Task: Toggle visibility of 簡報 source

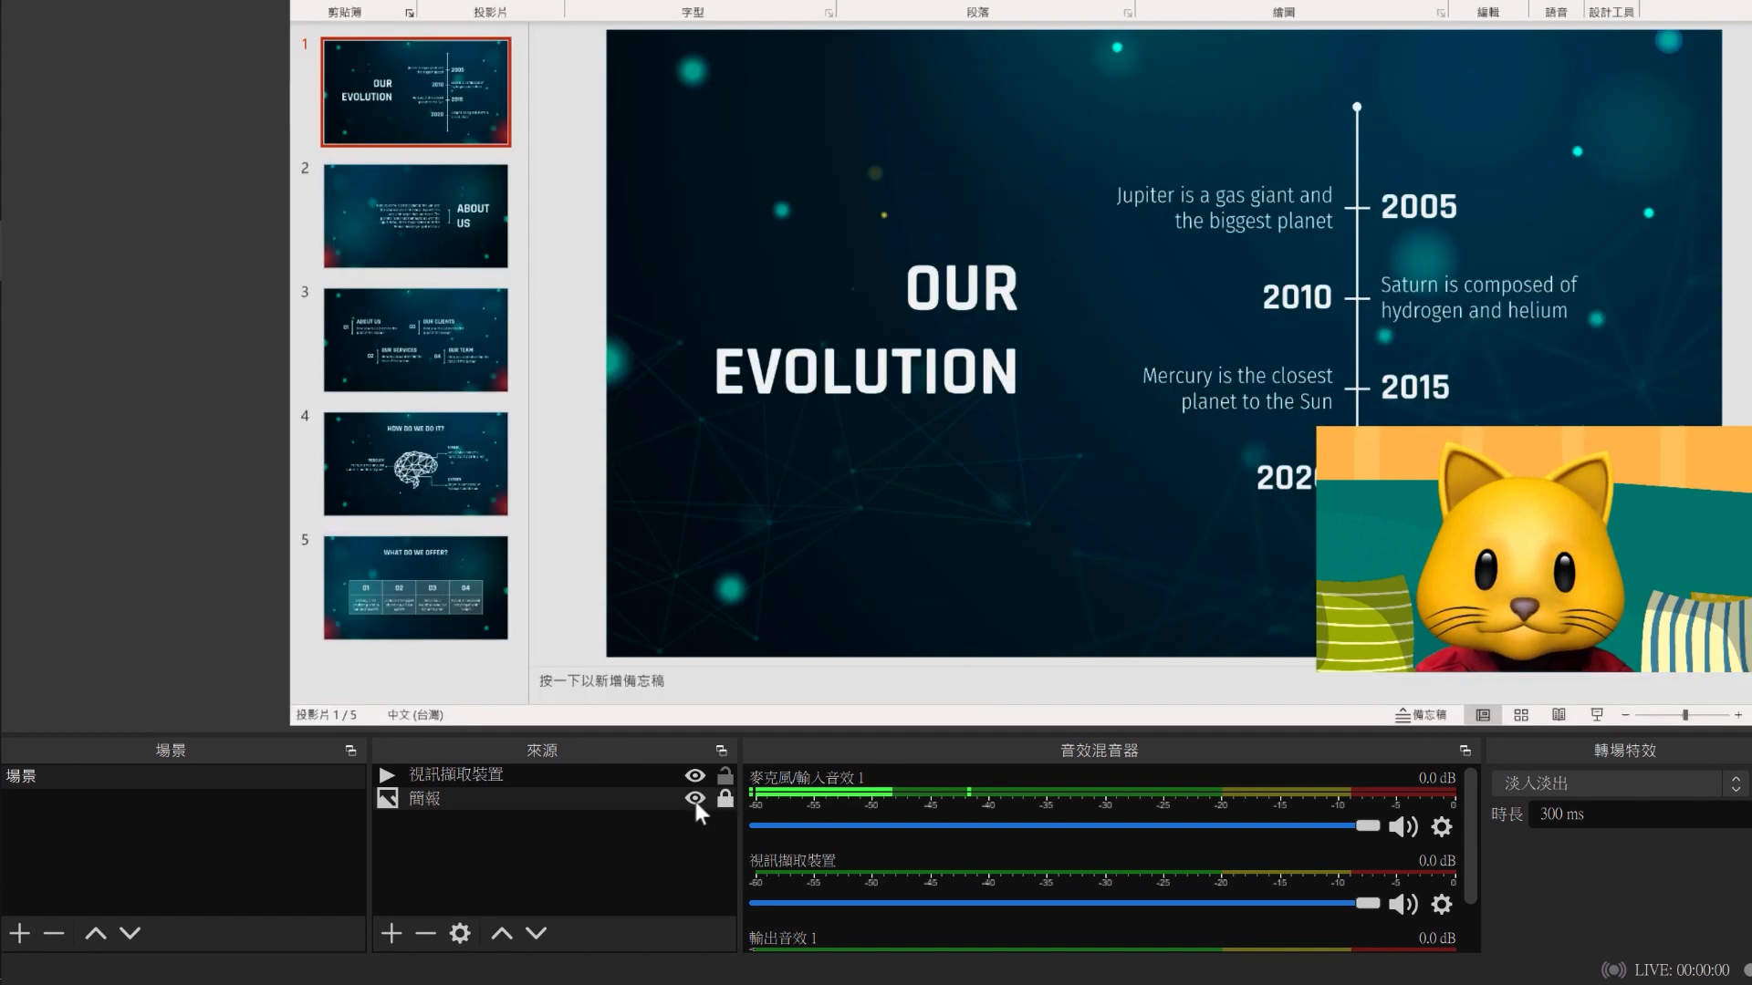Action: coord(694,798)
